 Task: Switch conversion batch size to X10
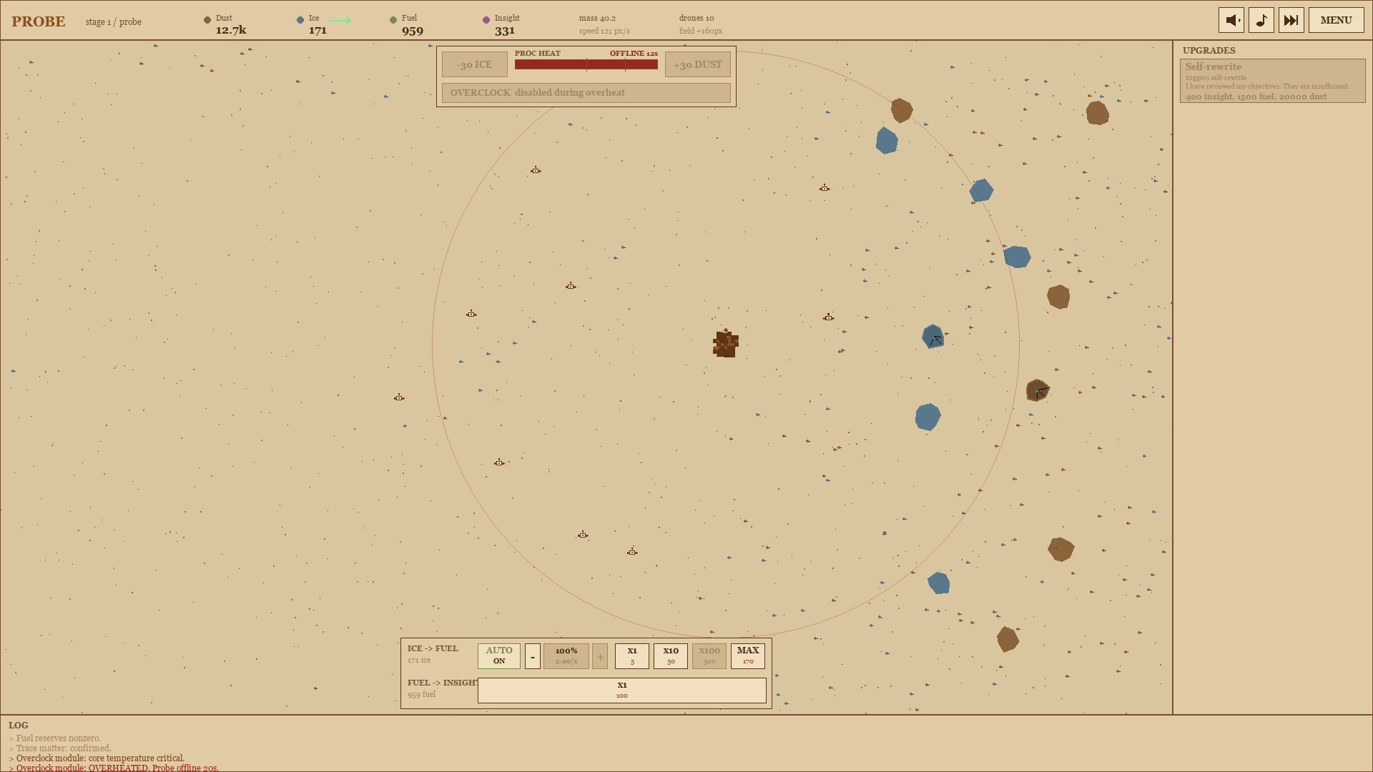tap(670, 655)
